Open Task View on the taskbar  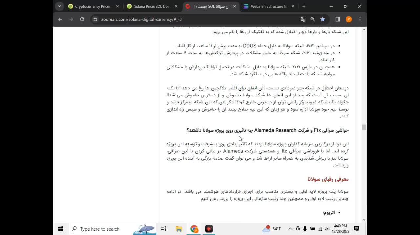tap(163, 229)
